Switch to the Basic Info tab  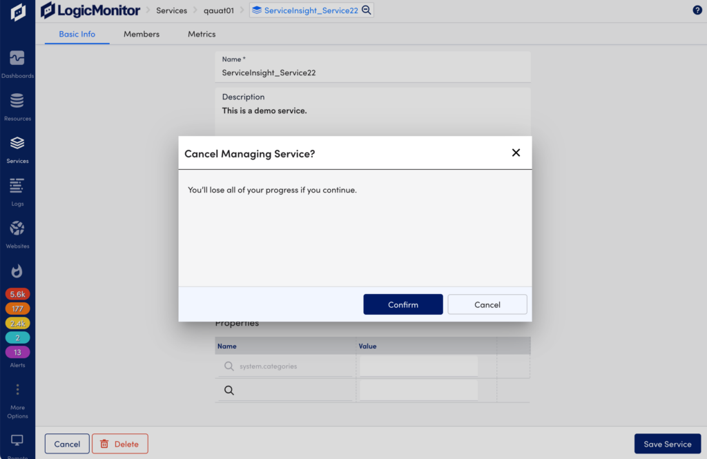(x=77, y=34)
